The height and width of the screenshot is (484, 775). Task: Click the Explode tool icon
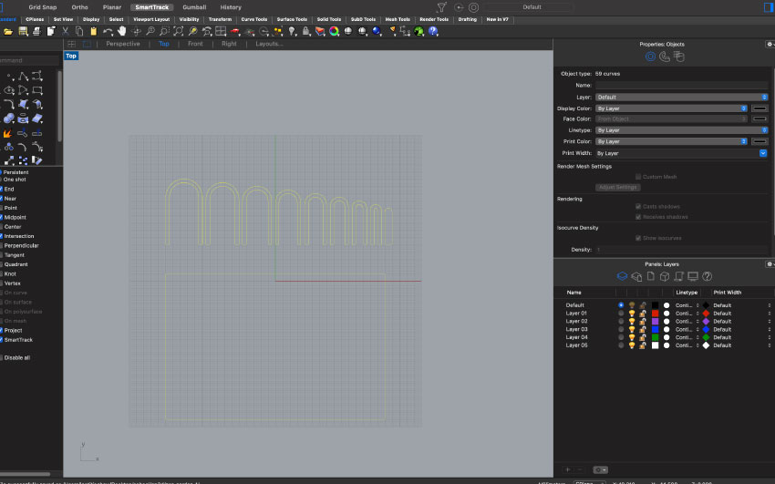[8, 132]
